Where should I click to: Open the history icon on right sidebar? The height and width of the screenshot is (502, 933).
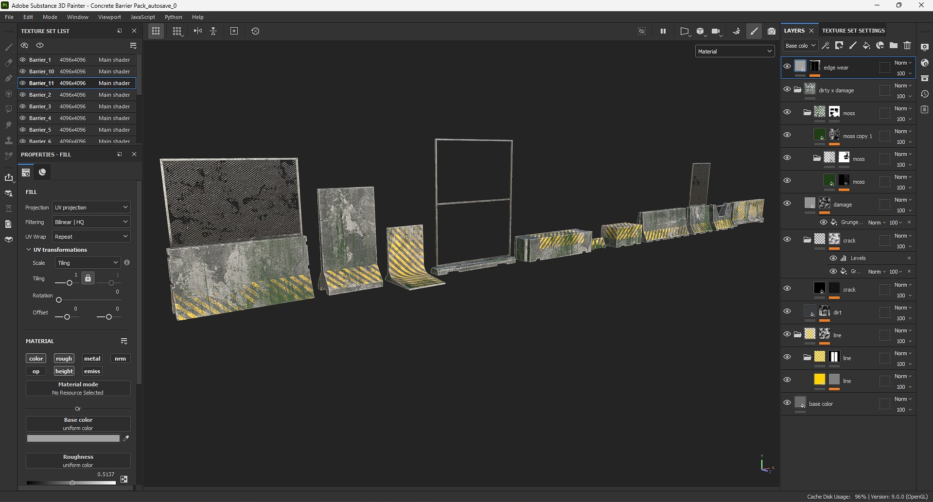pos(925,94)
